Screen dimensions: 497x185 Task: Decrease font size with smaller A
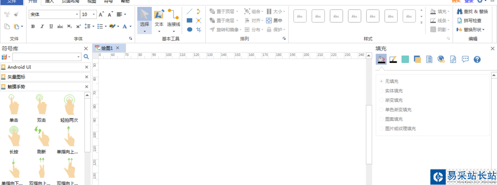[110, 14]
